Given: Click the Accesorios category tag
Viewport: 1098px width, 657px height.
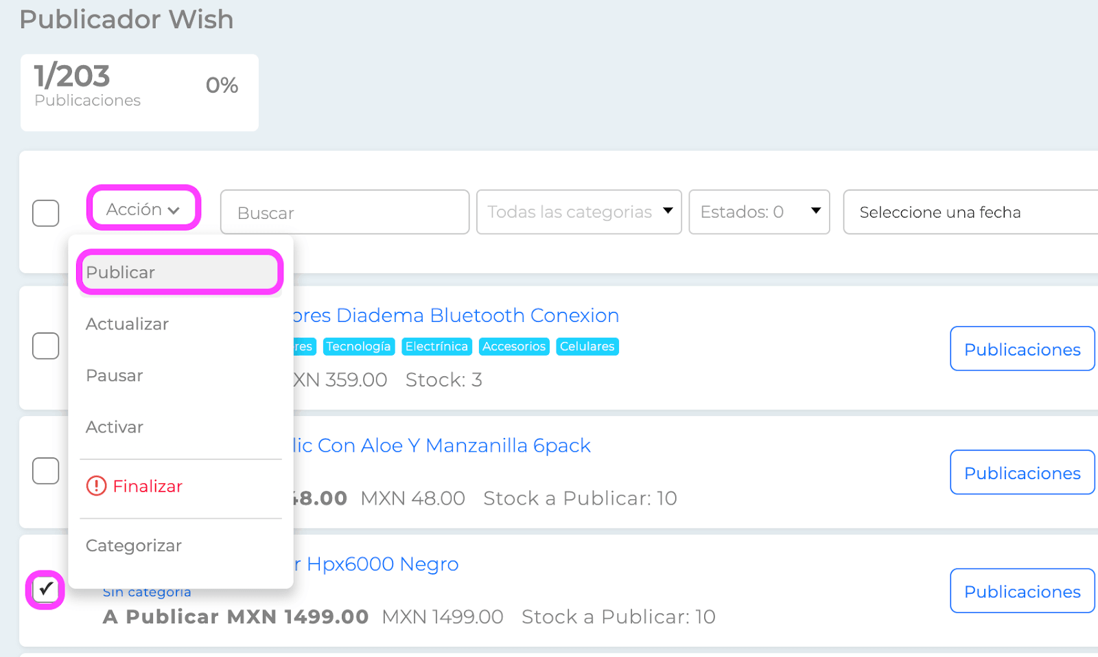Looking at the screenshot, I should (514, 347).
